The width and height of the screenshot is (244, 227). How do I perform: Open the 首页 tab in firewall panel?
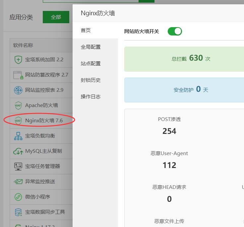pos(86,30)
